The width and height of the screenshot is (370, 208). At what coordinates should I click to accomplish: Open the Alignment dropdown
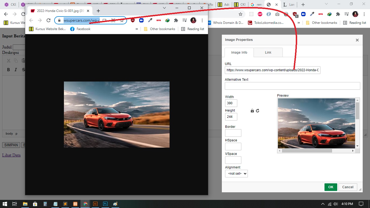point(236,174)
